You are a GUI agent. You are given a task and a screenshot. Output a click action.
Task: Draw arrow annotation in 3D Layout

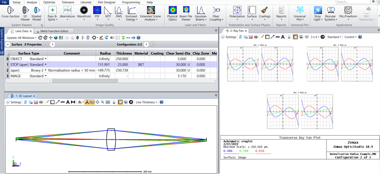point(57,102)
